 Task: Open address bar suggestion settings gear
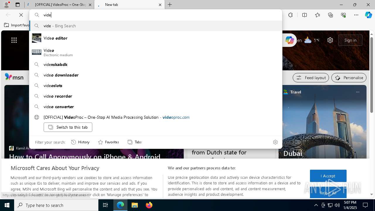click(275, 142)
